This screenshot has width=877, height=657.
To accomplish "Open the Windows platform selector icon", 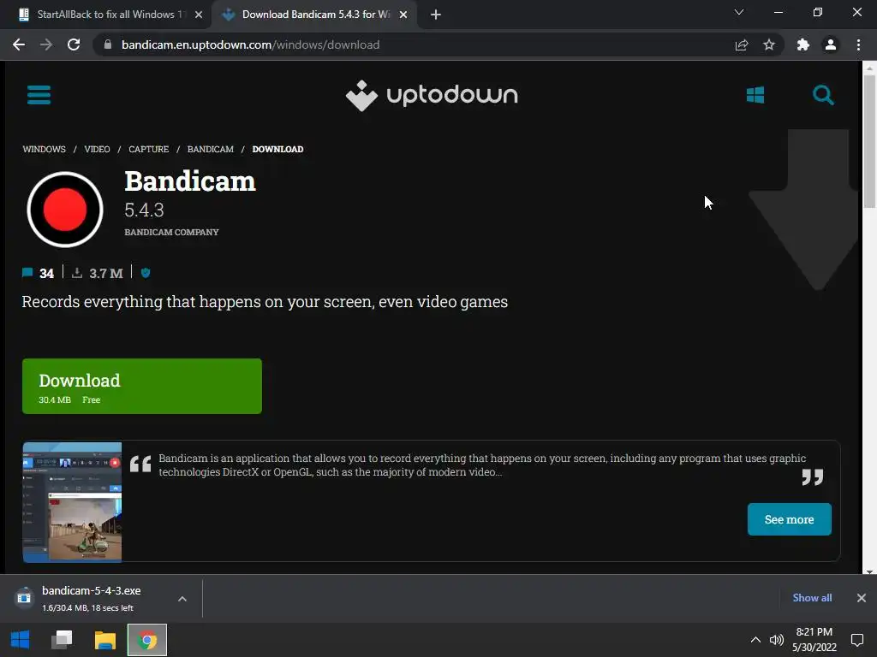I will pos(755,95).
